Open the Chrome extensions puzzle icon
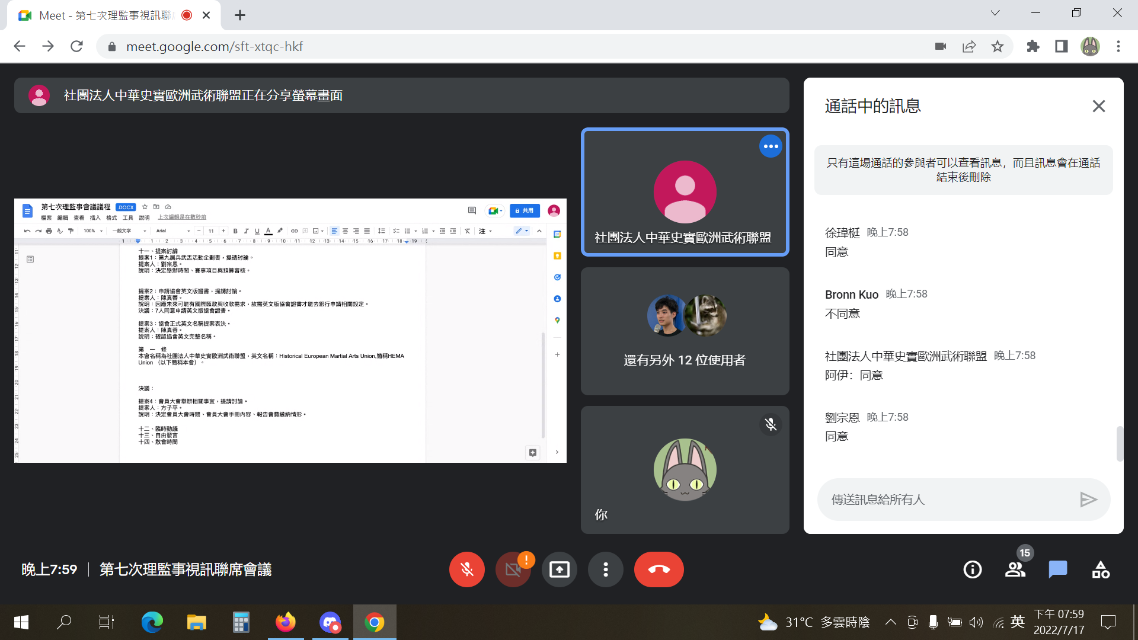The height and width of the screenshot is (640, 1138). (x=1033, y=46)
